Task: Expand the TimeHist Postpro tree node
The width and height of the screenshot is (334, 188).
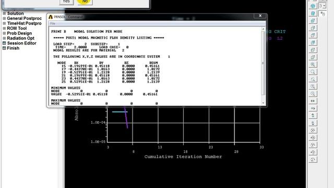Action: click(4, 23)
